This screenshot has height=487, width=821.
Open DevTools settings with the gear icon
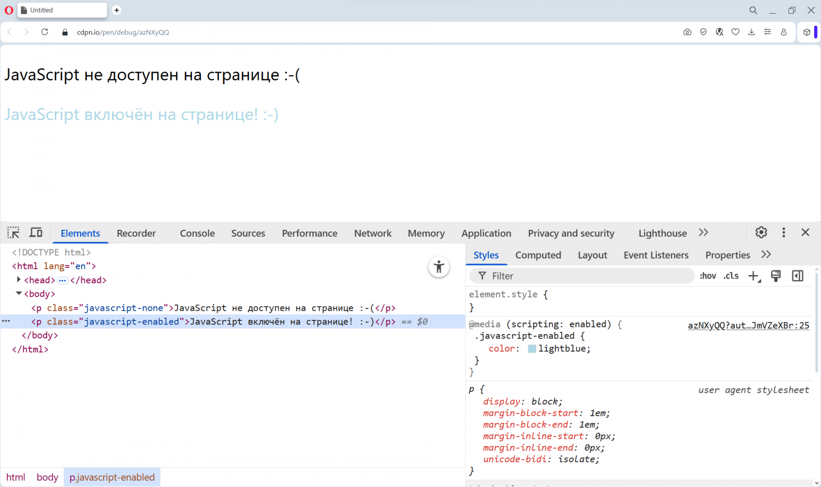(x=761, y=232)
